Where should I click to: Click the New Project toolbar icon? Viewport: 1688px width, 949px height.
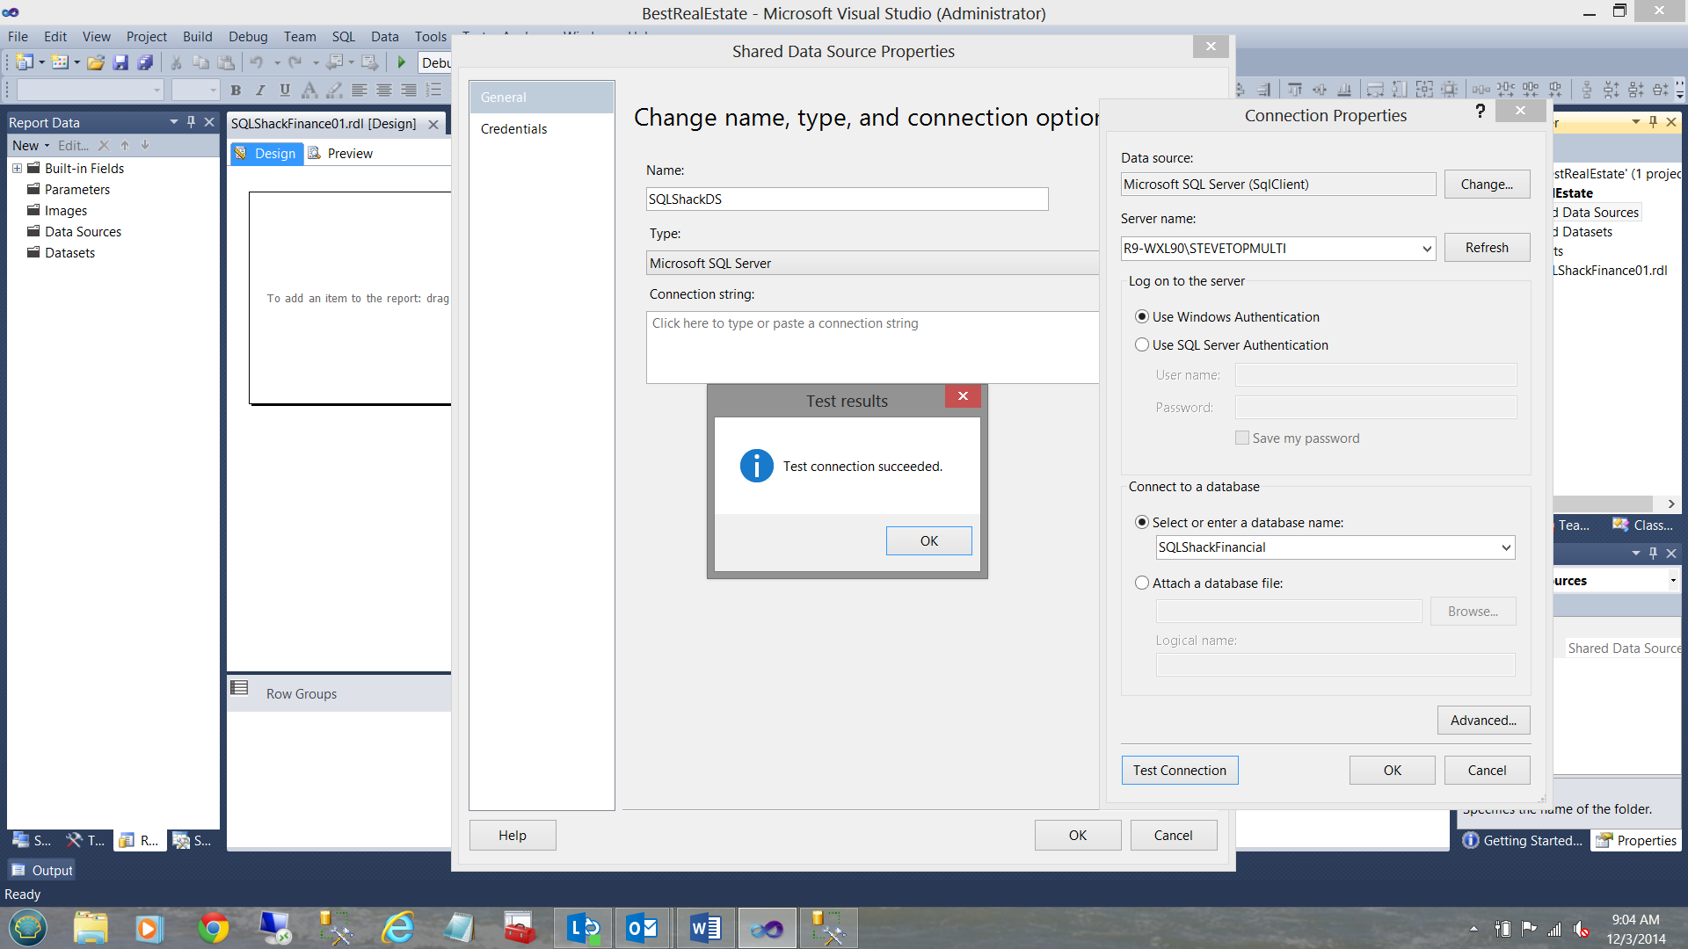click(25, 62)
